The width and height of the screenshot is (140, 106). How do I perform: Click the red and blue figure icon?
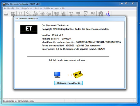coord(108,14)
